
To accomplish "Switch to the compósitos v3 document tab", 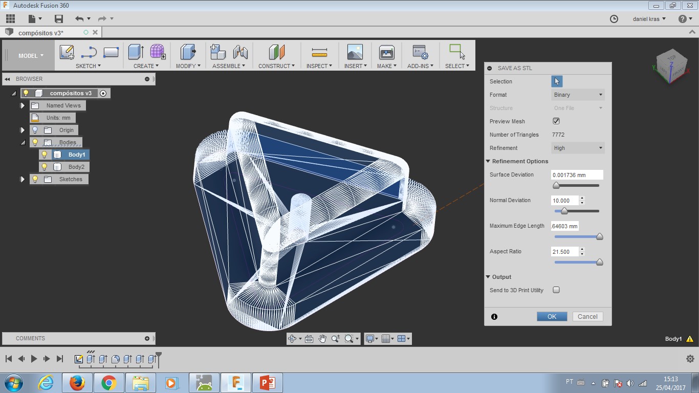I will pos(41,33).
